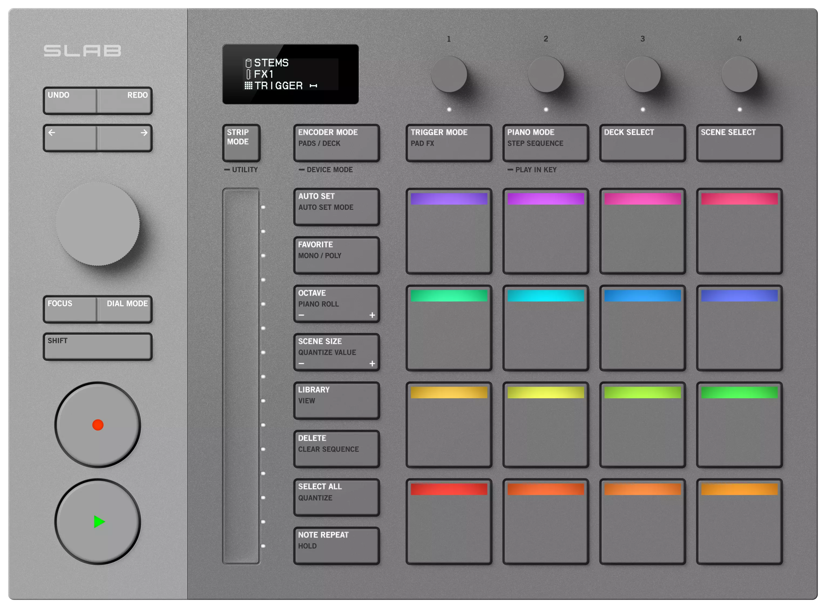Image resolution: width=826 pixels, height=608 pixels.
Task: Click encoder knob 3
Action: [x=642, y=74]
